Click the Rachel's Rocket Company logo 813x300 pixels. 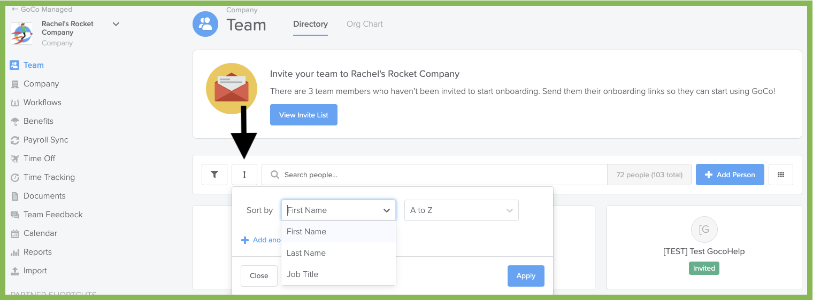22,33
